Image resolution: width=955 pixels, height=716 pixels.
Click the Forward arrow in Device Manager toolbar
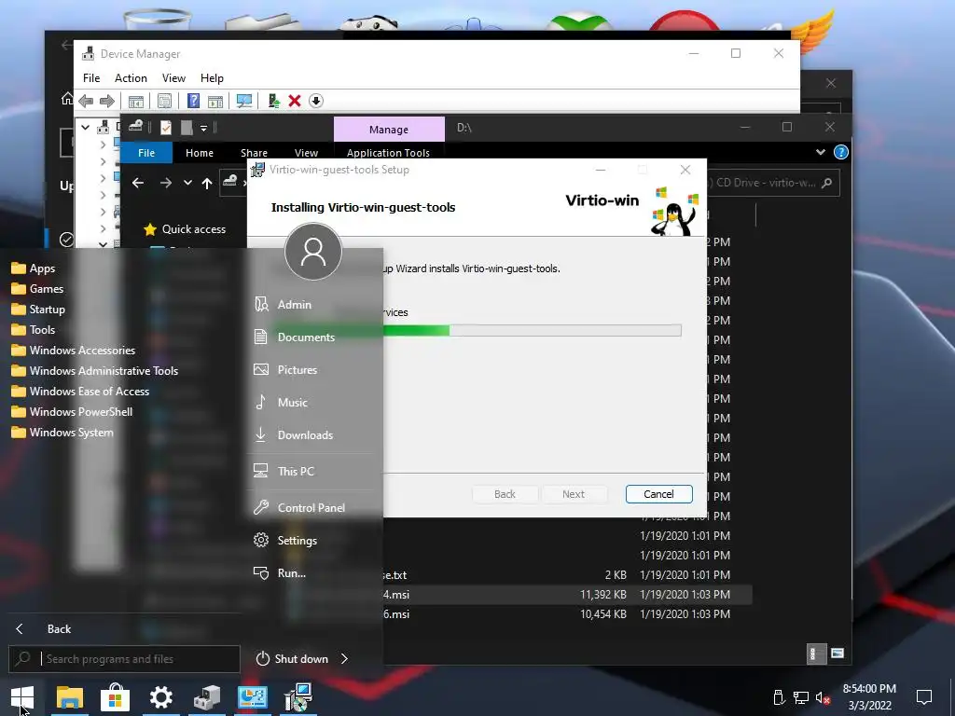pos(107,101)
